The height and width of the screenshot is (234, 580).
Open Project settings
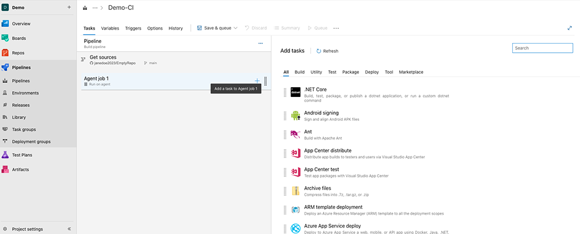27,229
